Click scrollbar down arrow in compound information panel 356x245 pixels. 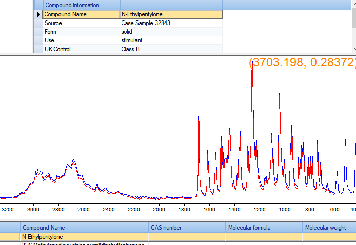tap(353, 49)
